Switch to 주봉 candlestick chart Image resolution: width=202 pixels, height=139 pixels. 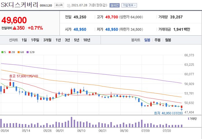(157, 40)
